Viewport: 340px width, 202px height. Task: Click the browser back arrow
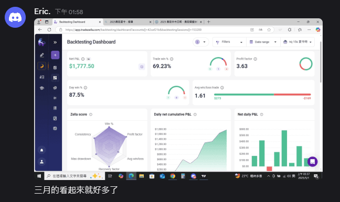[x=40, y=30]
